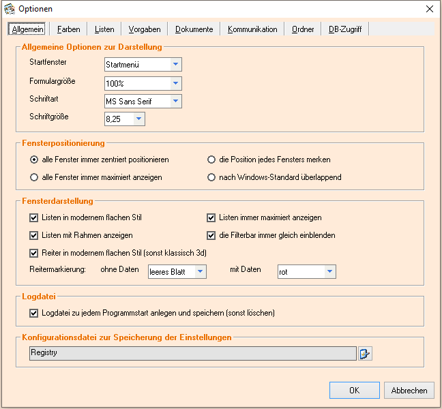Choose 'nach Windows-Standard überlappend' radio option

pos(211,177)
